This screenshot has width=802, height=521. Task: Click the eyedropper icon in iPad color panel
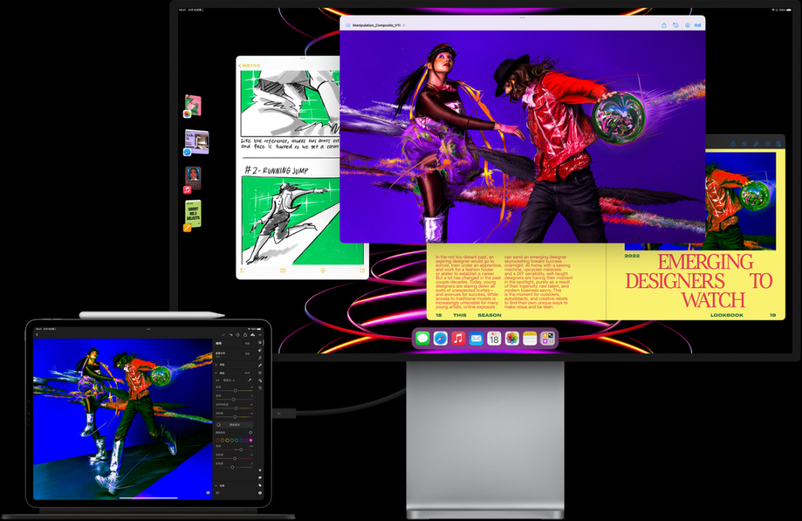250,379
